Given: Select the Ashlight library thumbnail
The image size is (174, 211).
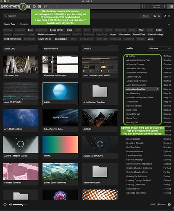Looking at the screenshot, I should click(100, 120).
